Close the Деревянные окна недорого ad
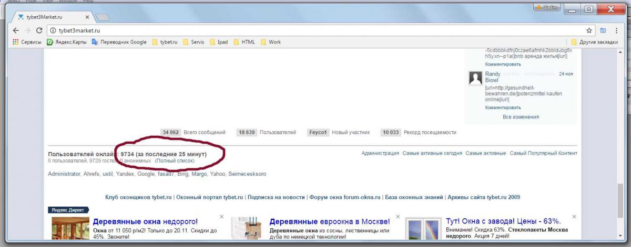Screen dimensions: 631x247 (221, 217)
